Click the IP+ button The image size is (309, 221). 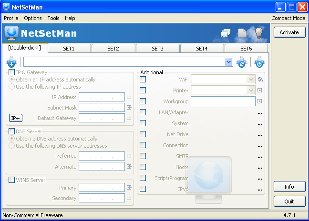pos(16,118)
